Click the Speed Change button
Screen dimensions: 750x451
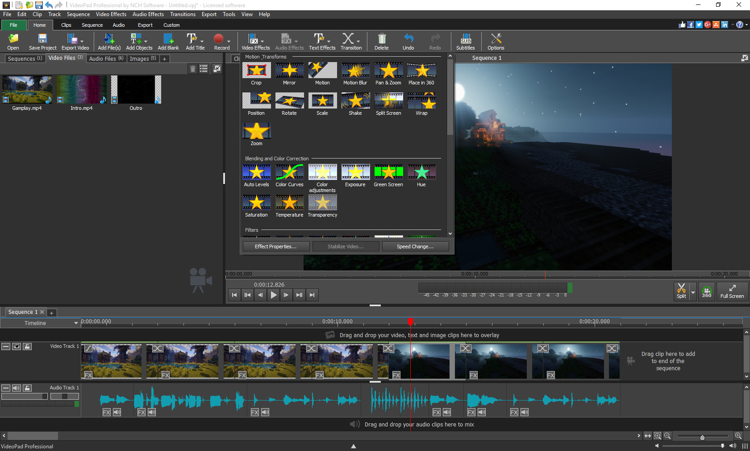tap(415, 246)
